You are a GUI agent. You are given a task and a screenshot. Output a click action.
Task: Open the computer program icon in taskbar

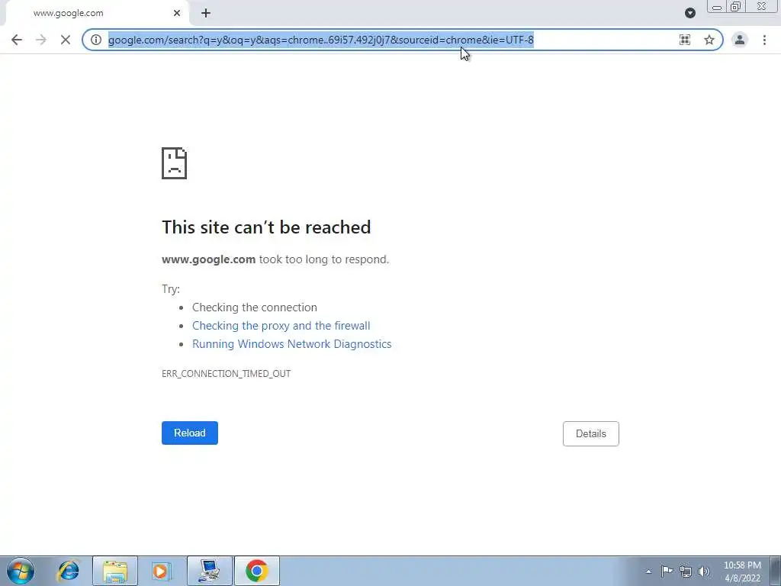pyautogui.click(x=210, y=571)
